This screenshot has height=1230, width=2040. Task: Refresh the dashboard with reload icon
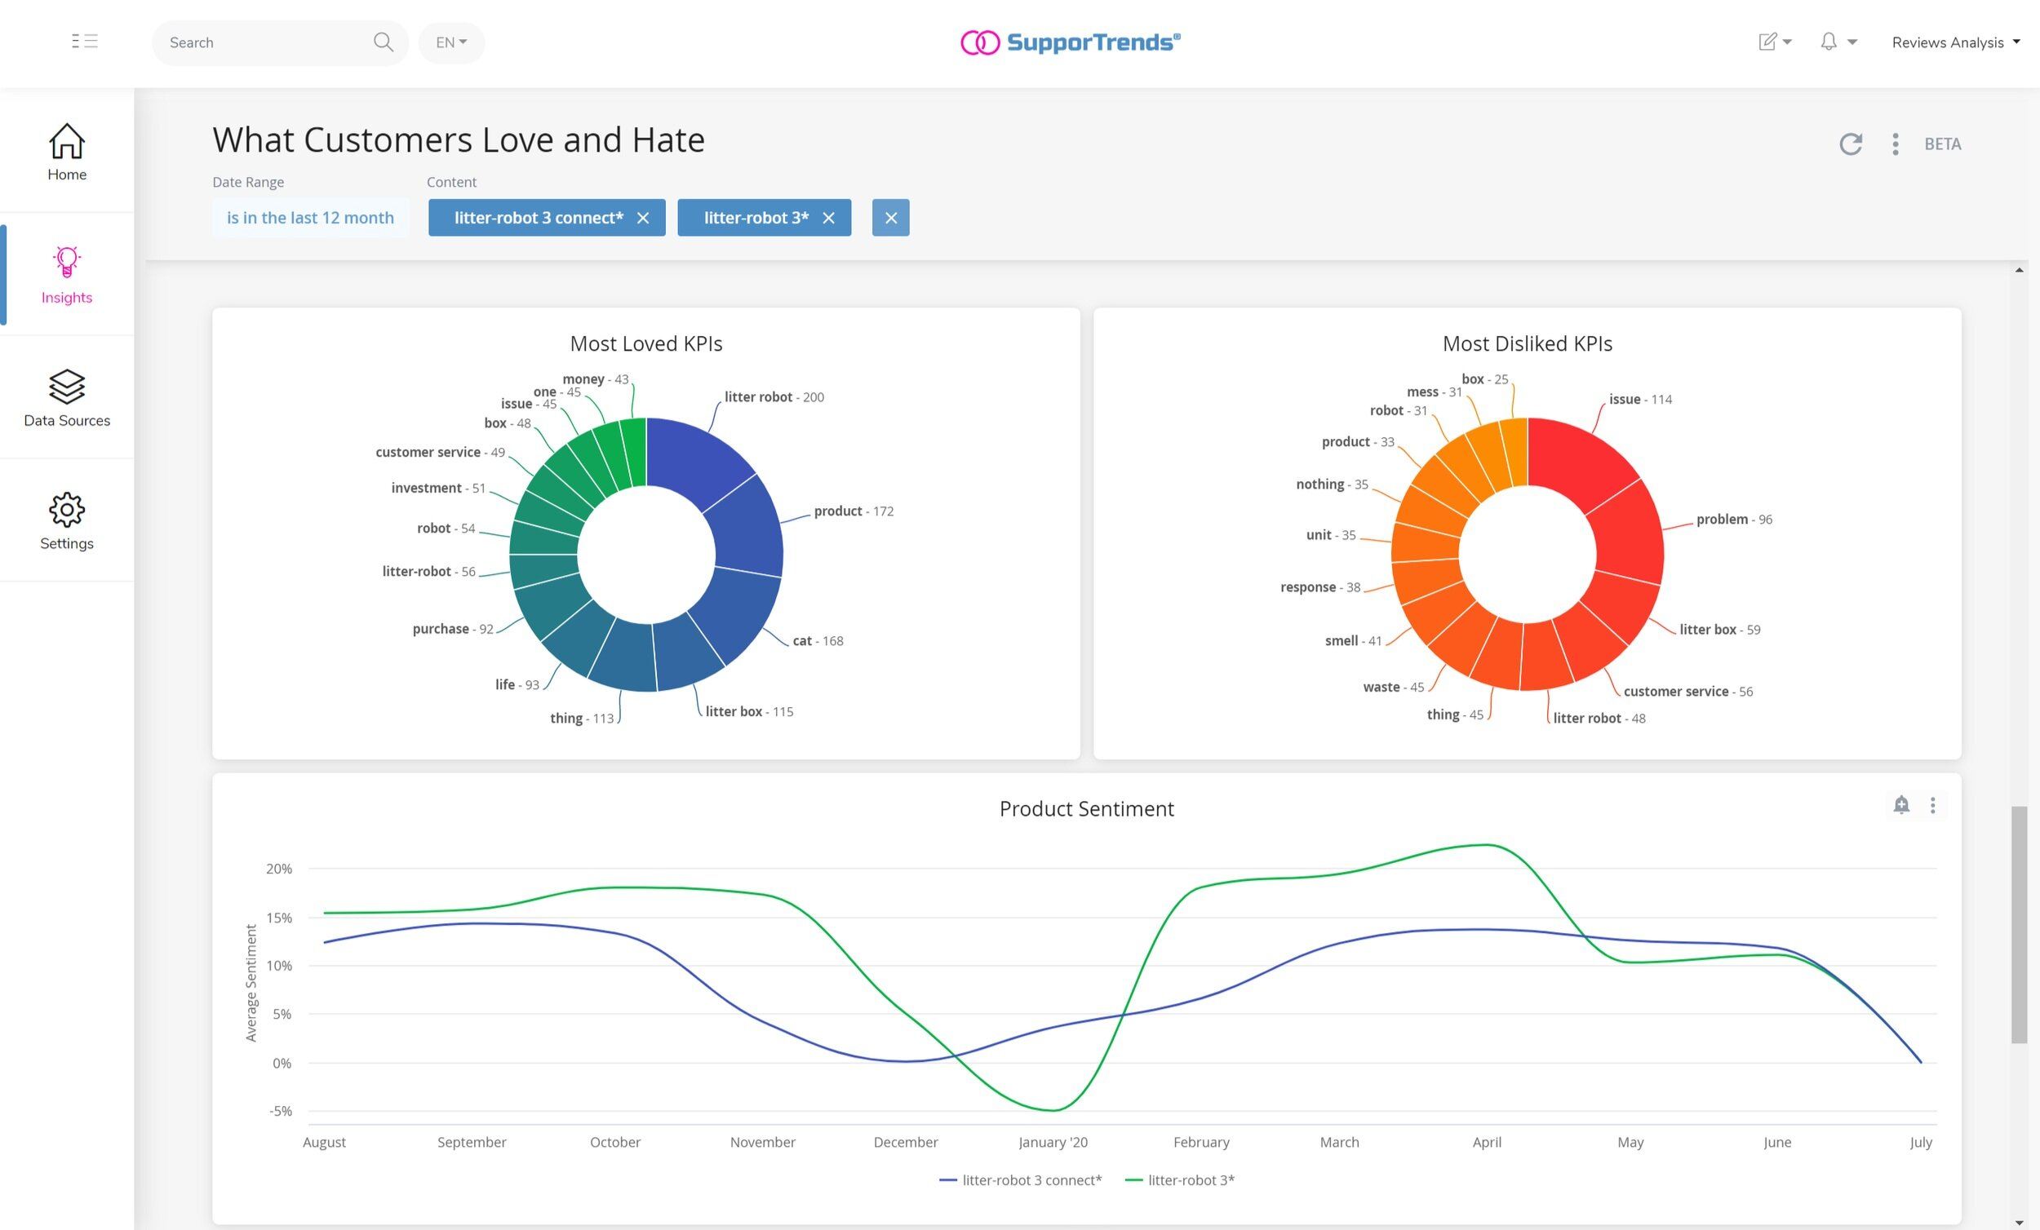(x=1851, y=144)
